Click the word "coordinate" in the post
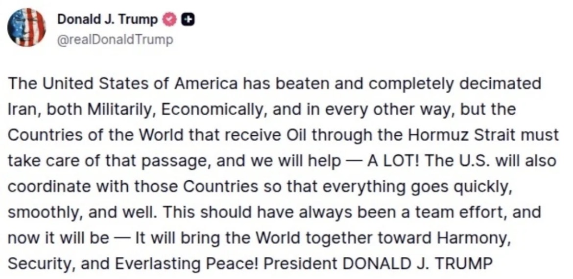 point(48,187)
